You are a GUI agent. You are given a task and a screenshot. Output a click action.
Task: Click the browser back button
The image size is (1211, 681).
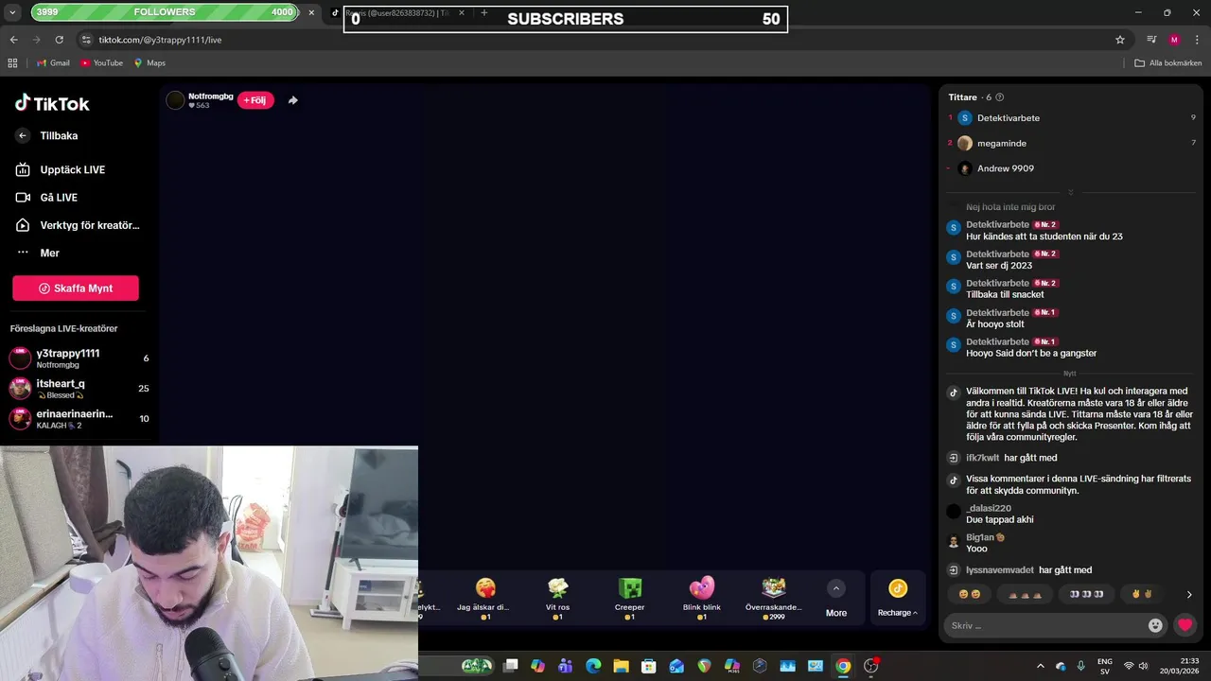click(14, 40)
